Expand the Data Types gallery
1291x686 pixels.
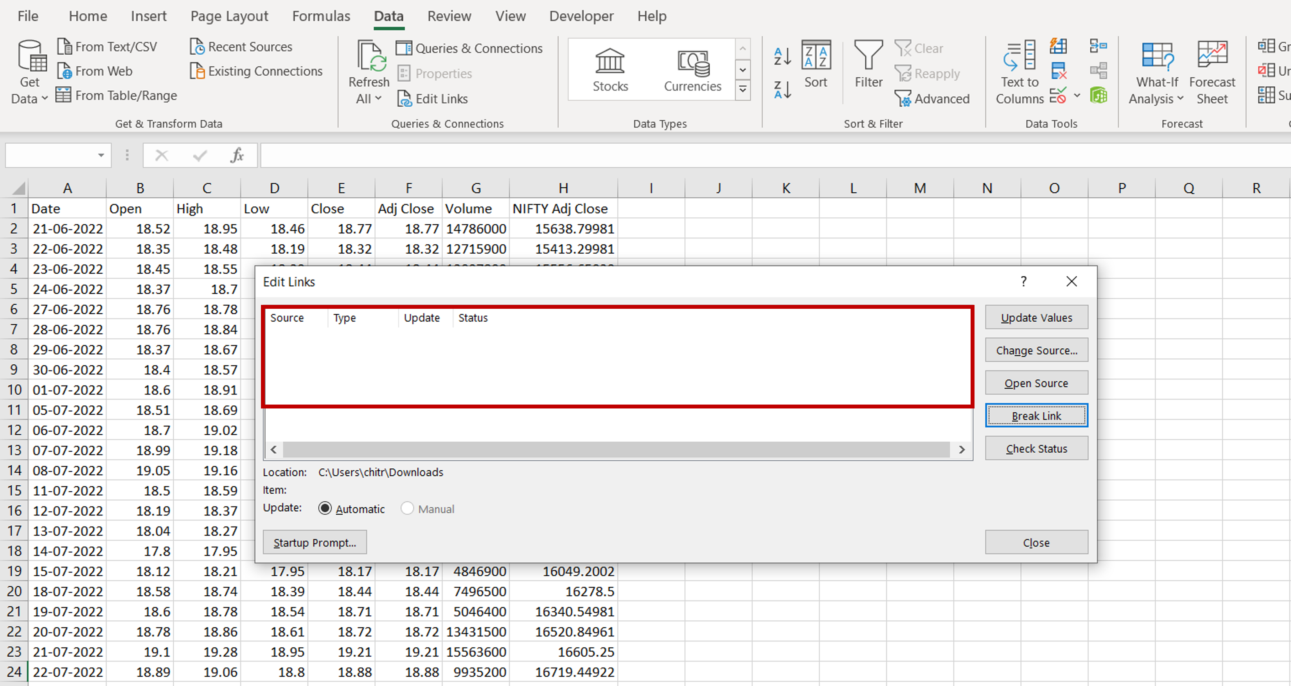743,90
